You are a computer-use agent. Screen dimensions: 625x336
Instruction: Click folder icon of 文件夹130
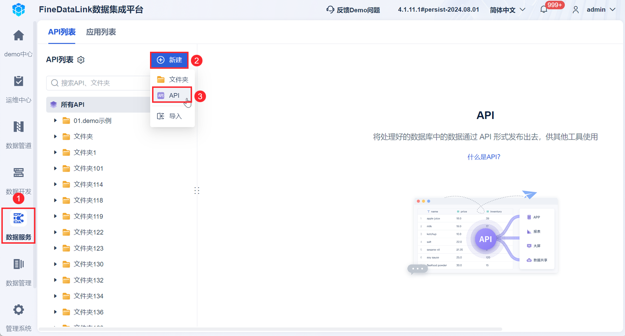tap(66, 264)
